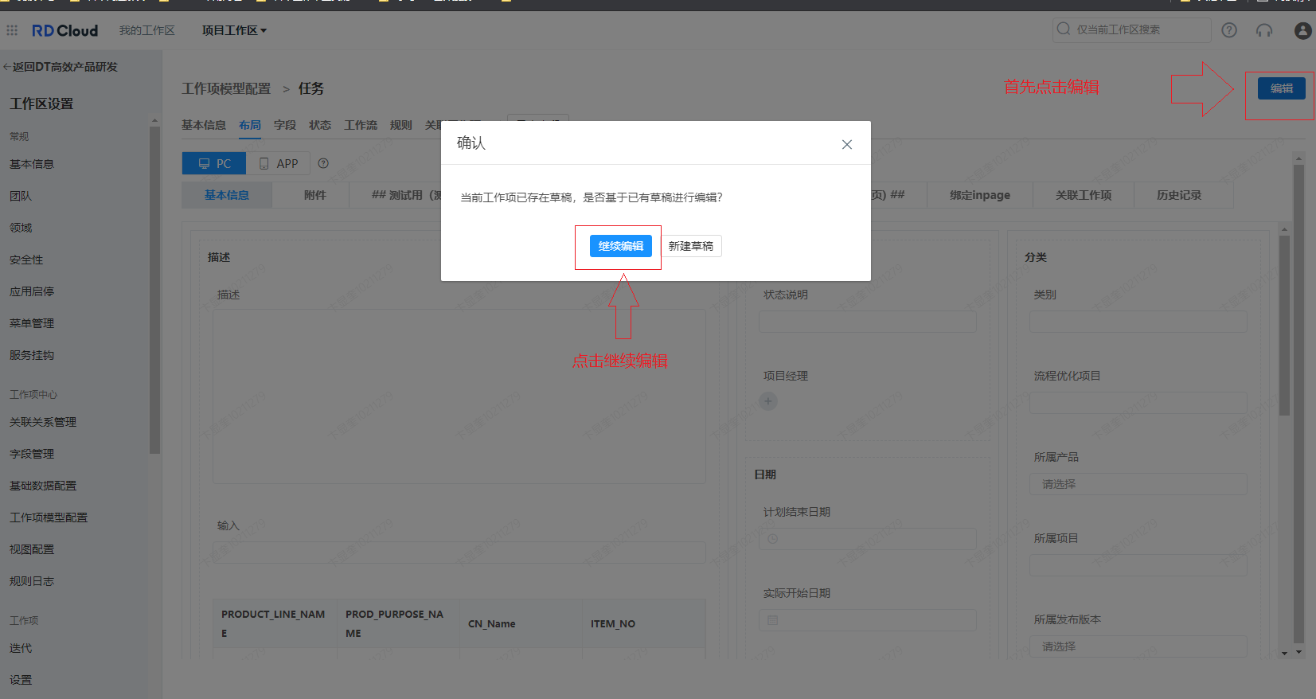Screen dimensions: 1316x699
Task: Open the user avatar menu
Action: [1302, 30]
